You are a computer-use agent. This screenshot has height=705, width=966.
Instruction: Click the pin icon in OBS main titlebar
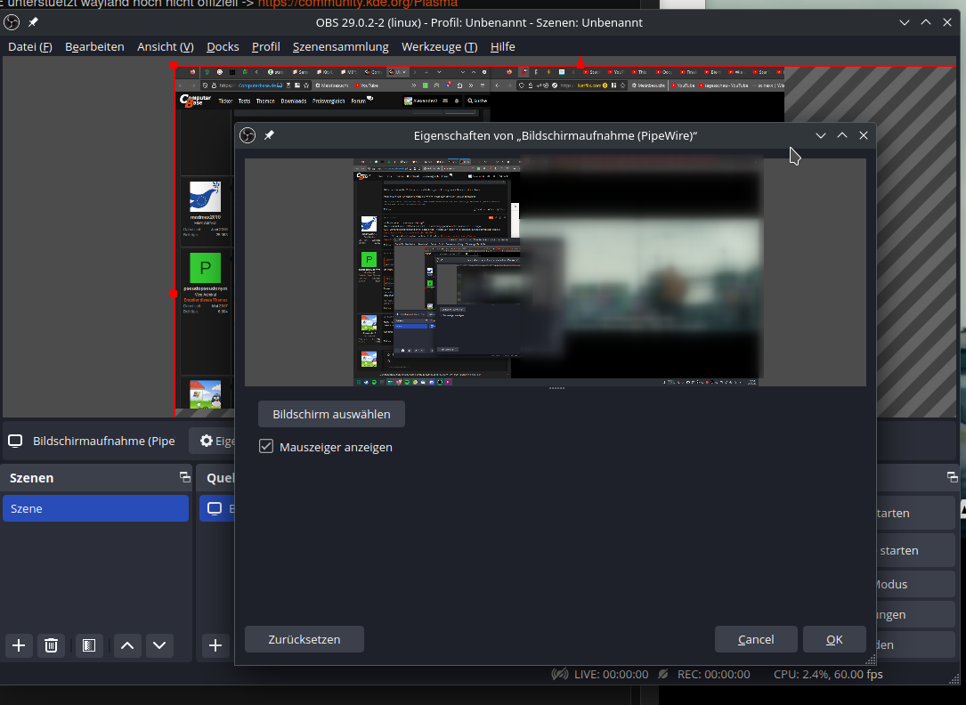pos(33,22)
